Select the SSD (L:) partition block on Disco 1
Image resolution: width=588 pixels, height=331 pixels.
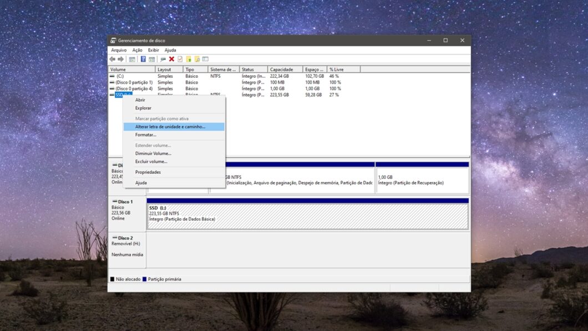307,217
